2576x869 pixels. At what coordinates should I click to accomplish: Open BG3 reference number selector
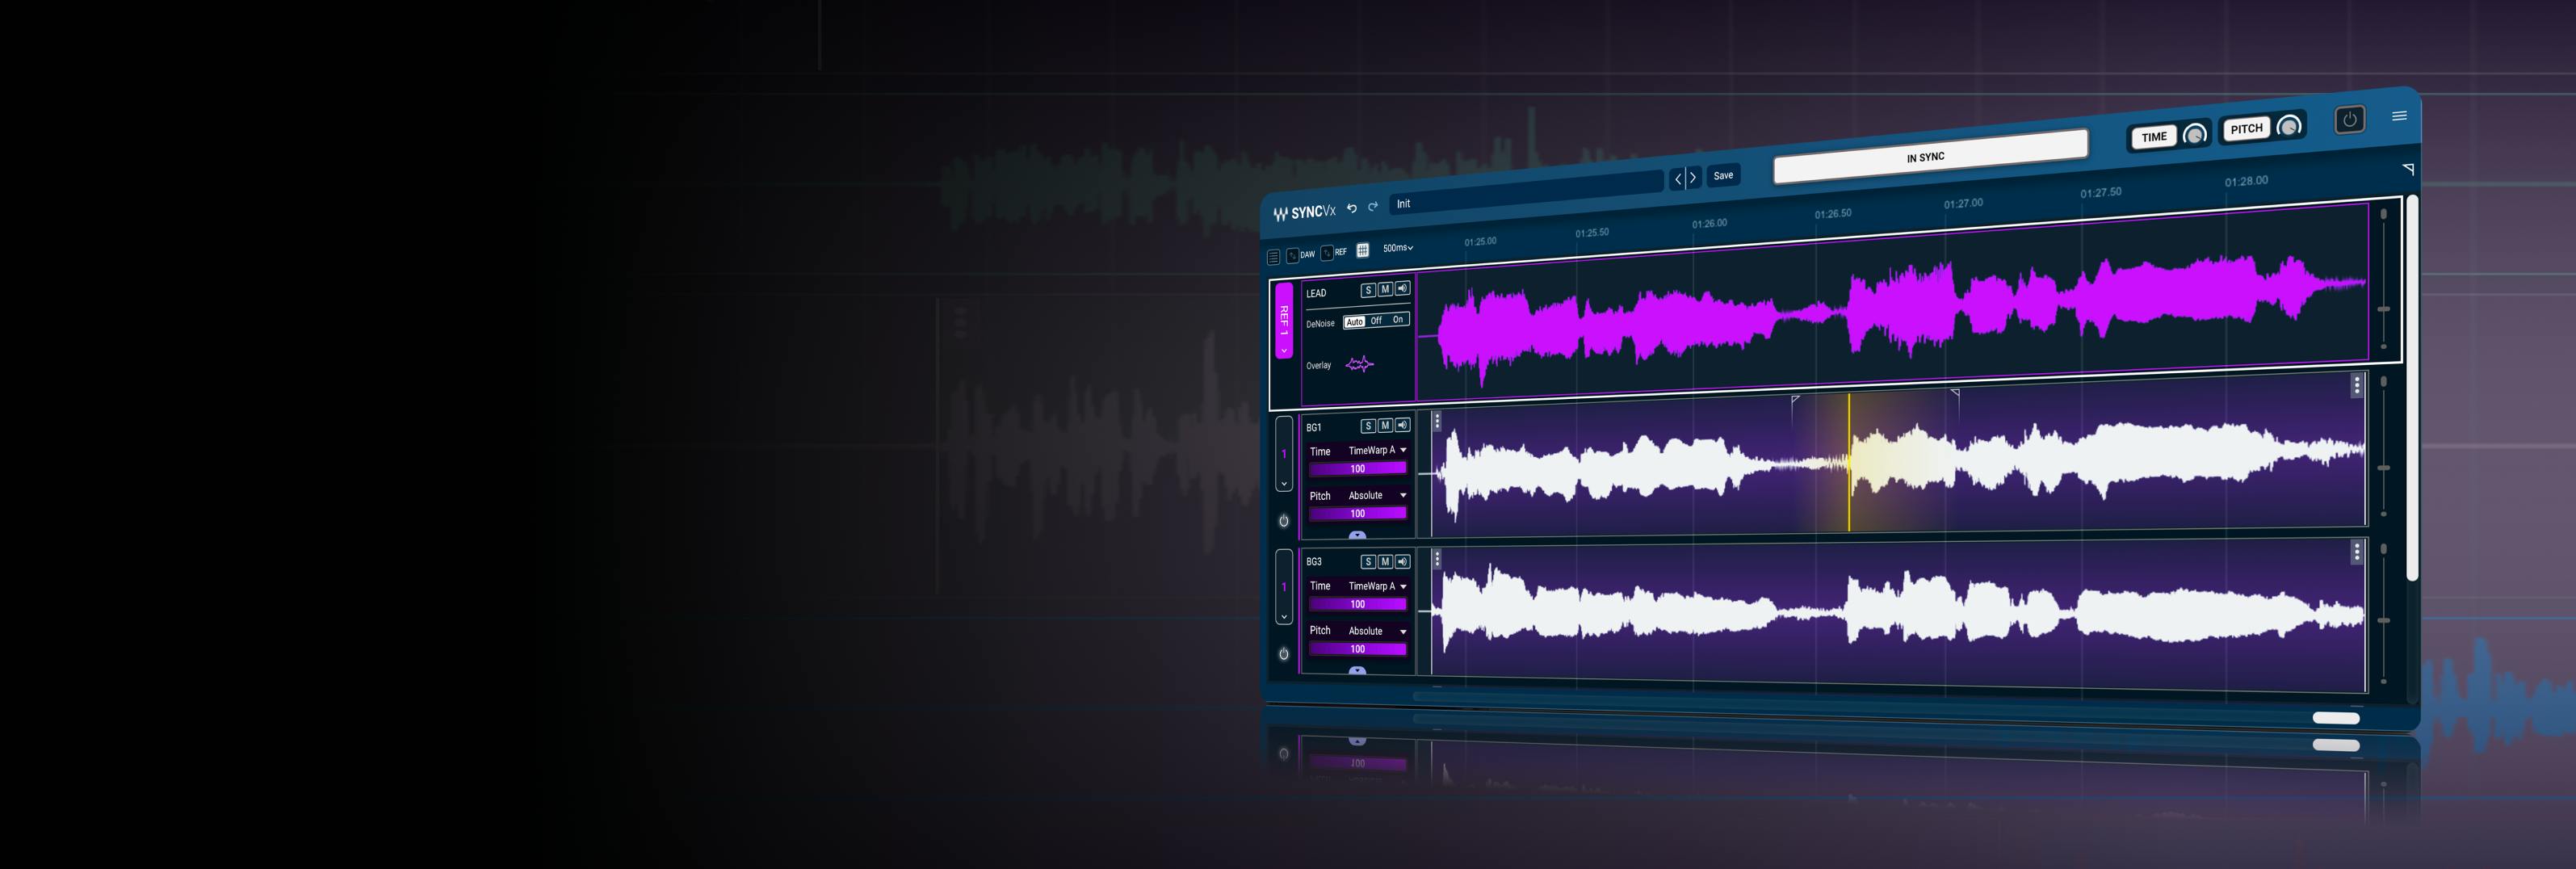[1284, 587]
